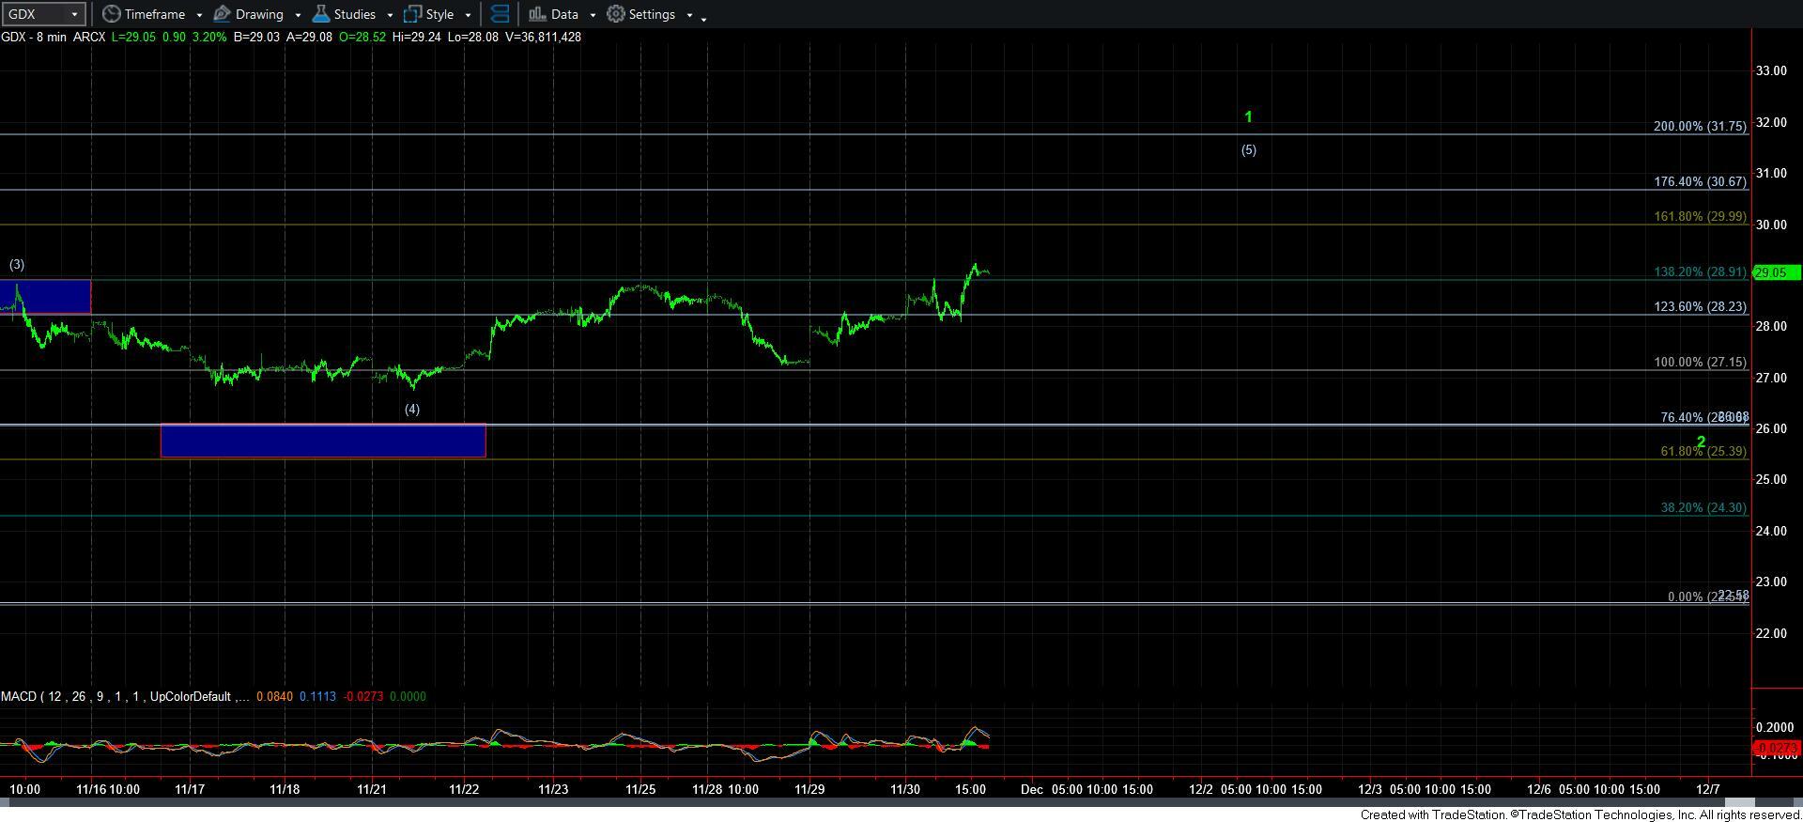This screenshot has width=1803, height=822.
Task: Click the MACD value 0.0840
Action: click(273, 696)
